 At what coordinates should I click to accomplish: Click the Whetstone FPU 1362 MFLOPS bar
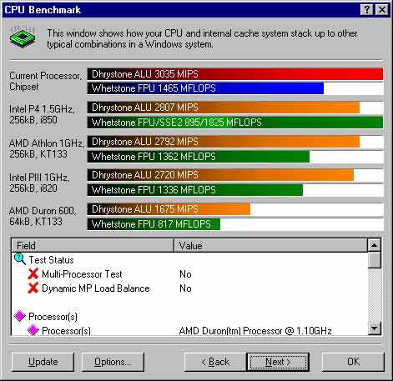coord(198,157)
